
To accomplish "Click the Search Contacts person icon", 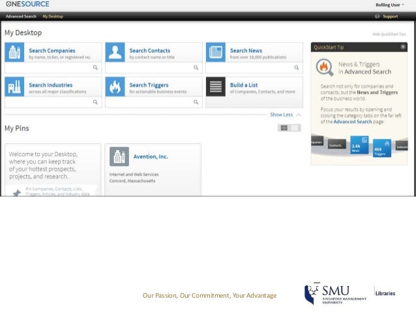I will point(115,52).
